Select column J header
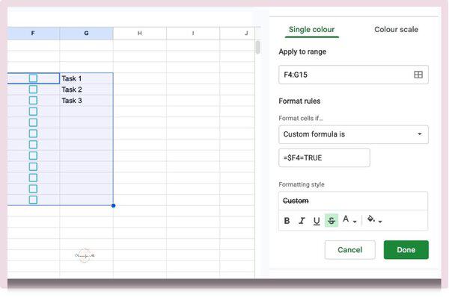The width and height of the screenshot is (449, 297). (x=237, y=34)
